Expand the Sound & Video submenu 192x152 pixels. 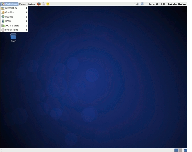pos(14,25)
